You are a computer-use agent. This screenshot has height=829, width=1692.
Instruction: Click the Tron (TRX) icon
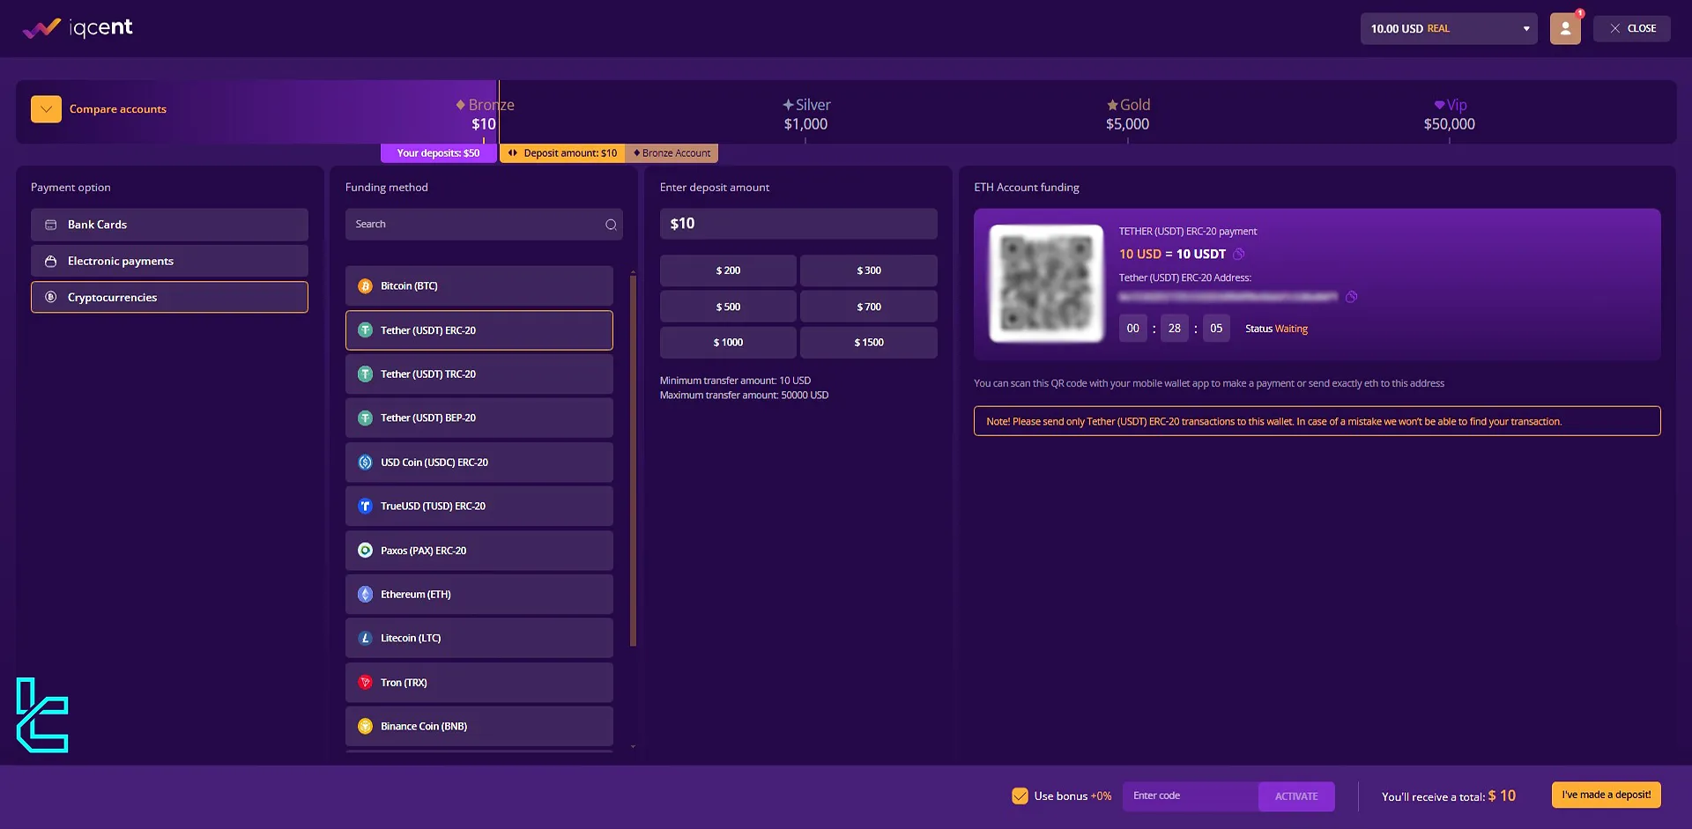[365, 683]
